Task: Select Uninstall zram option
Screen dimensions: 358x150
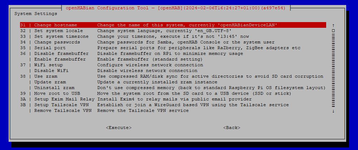Action: 173,88
